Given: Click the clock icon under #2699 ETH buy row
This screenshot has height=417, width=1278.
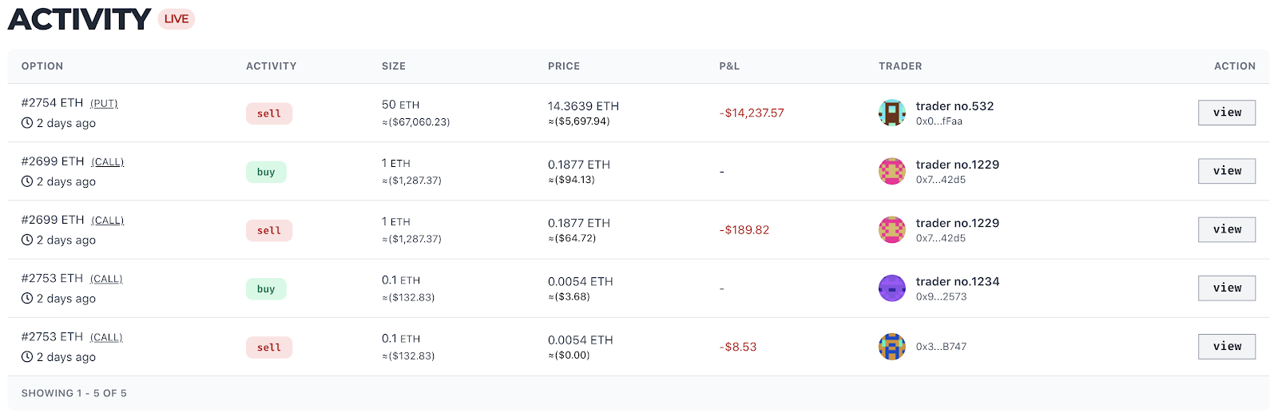Looking at the screenshot, I should [x=27, y=181].
